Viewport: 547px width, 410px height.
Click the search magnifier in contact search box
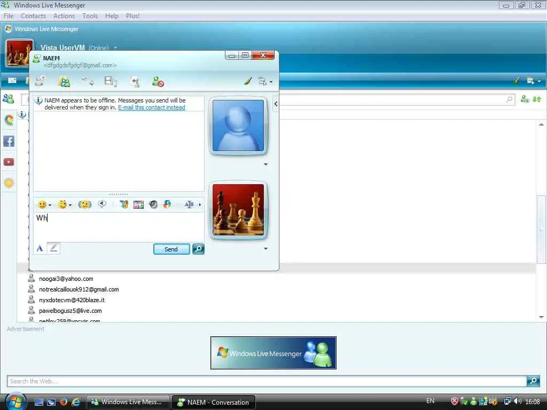pos(509,100)
